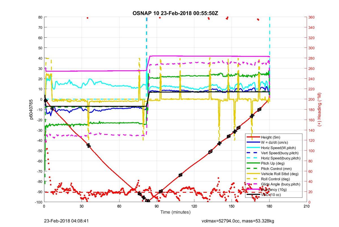
Task: Click the x-axis tick label "180"
Action: pyautogui.click(x=269, y=206)
